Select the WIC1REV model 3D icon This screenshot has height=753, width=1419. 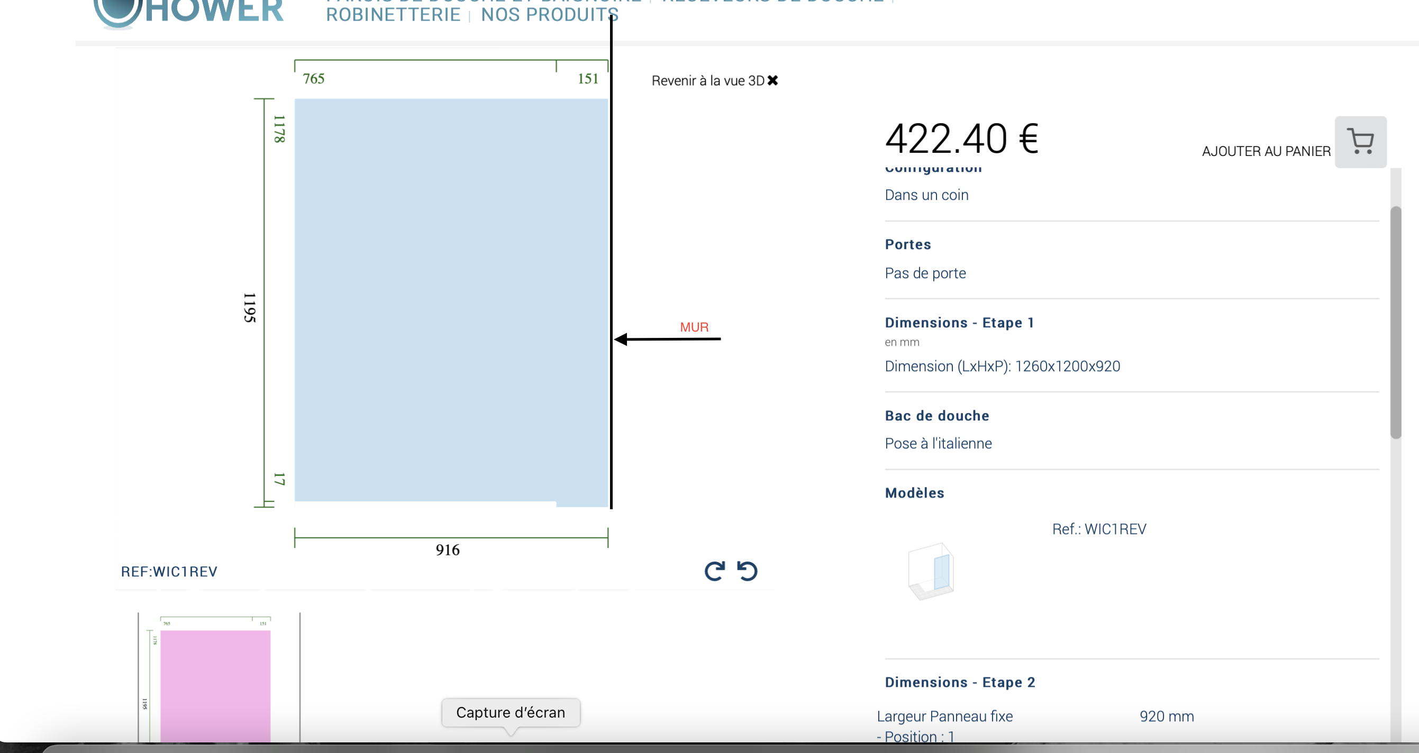931,571
